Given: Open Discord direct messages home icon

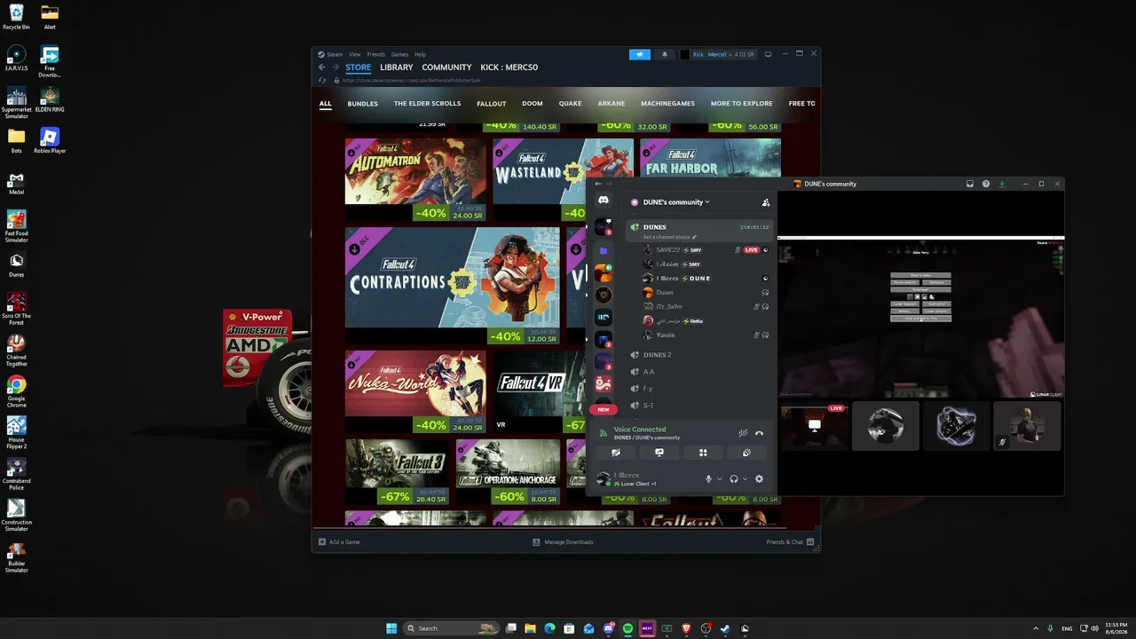Looking at the screenshot, I should click(x=603, y=201).
